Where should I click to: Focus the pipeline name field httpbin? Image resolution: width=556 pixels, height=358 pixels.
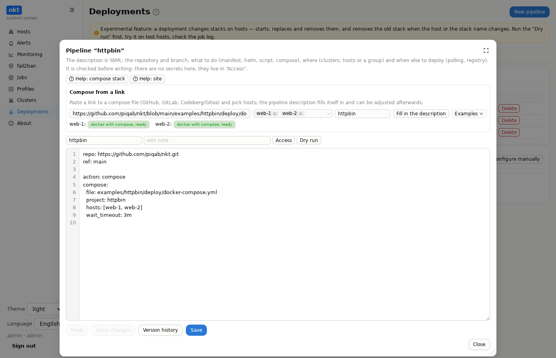pyautogui.click(x=104, y=140)
